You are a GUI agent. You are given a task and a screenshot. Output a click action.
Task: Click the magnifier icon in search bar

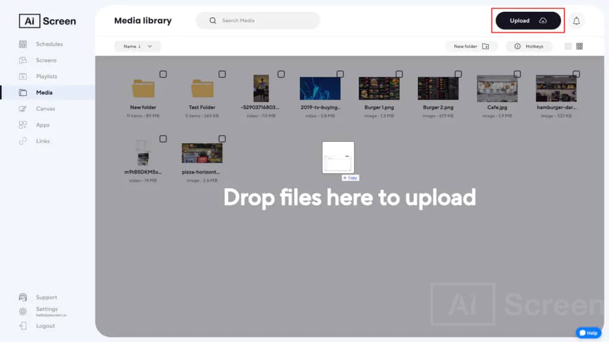pos(213,21)
